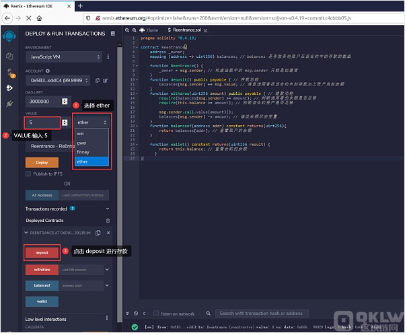
Task: Click the At Address button
Action: pos(42,195)
